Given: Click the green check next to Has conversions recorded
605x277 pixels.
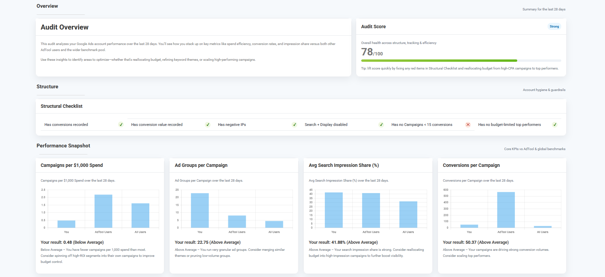Looking at the screenshot, I should click(x=121, y=125).
